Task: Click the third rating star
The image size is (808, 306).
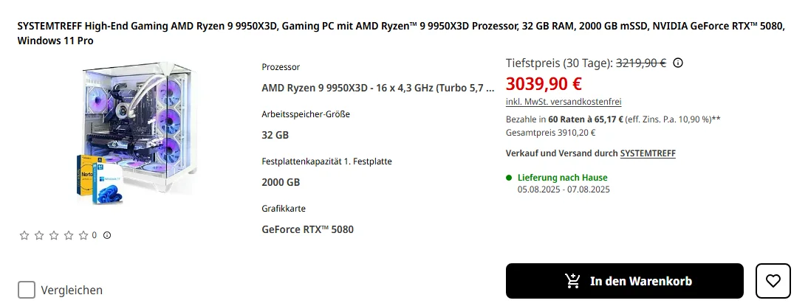Action: (55, 235)
